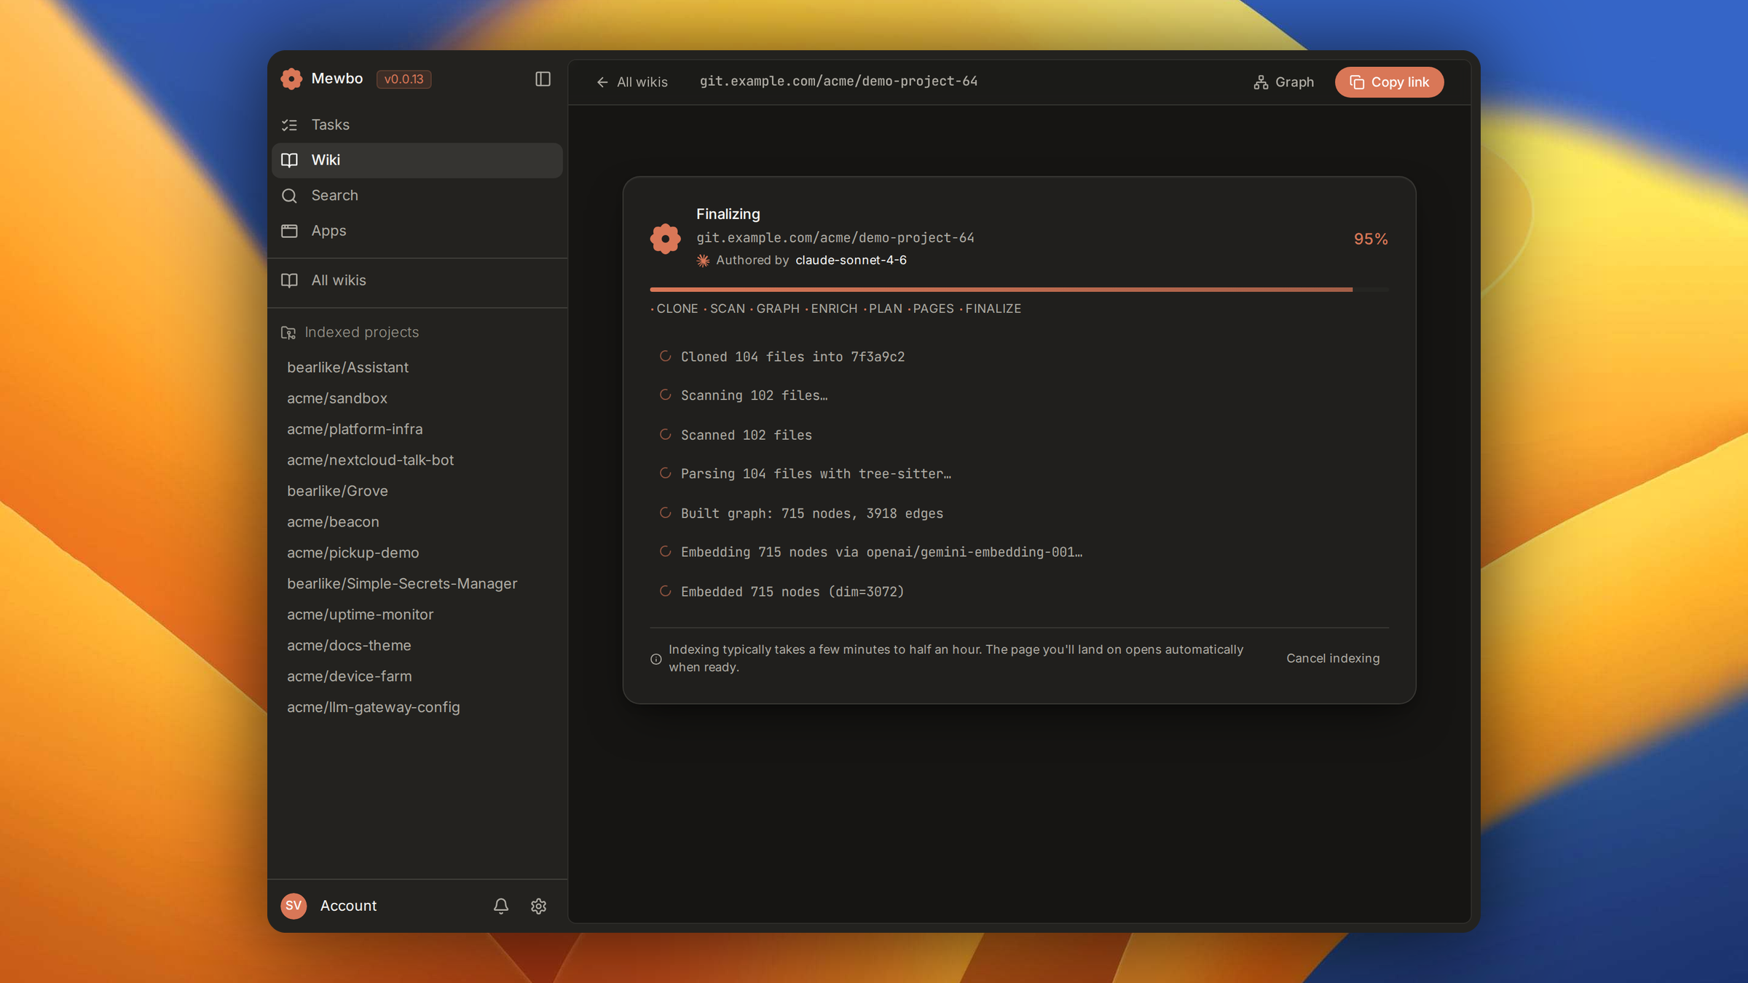The image size is (1748, 983).
Task: Go back to All wikis arrow
Action: pyautogui.click(x=631, y=82)
